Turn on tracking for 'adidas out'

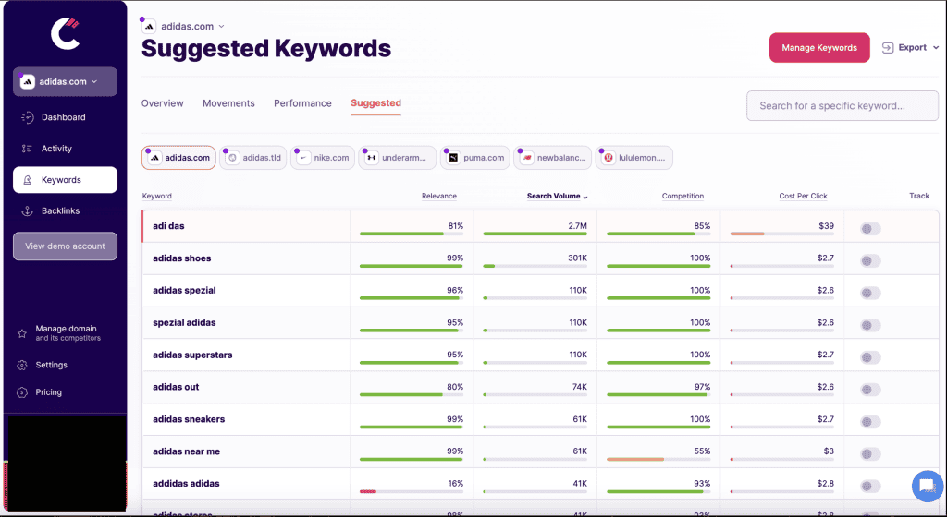pos(870,390)
